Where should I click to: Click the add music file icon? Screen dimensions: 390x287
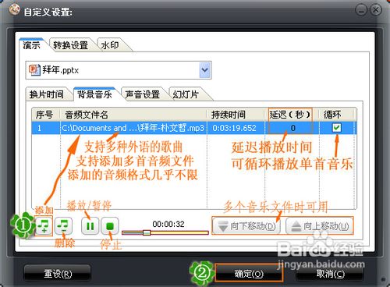[44, 225]
